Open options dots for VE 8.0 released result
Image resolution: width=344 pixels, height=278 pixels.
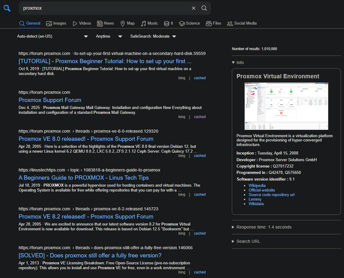(x=189, y=156)
